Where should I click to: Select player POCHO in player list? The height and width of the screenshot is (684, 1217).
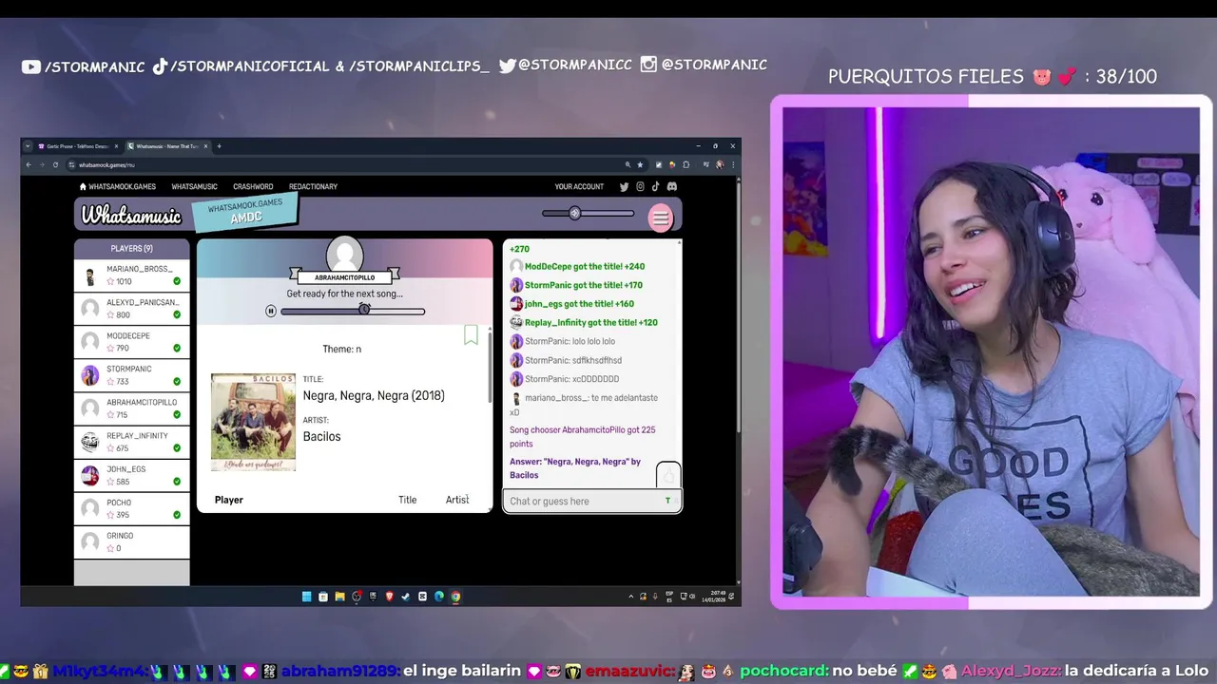pos(132,508)
